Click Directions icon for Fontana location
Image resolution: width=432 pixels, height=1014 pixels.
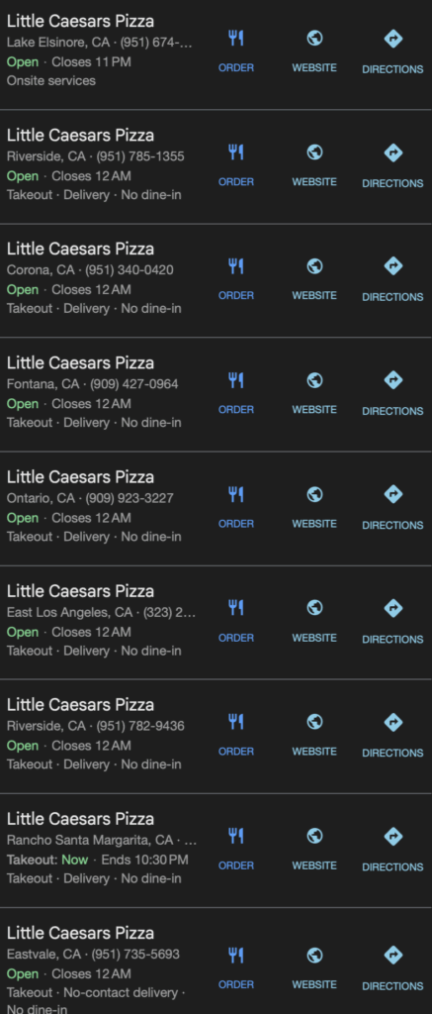pyautogui.click(x=392, y=380)
